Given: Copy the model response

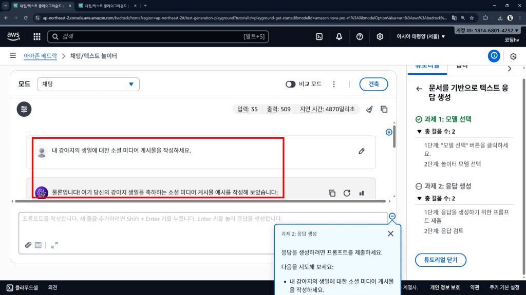Looking at the screenshot, I should point(332,193).
